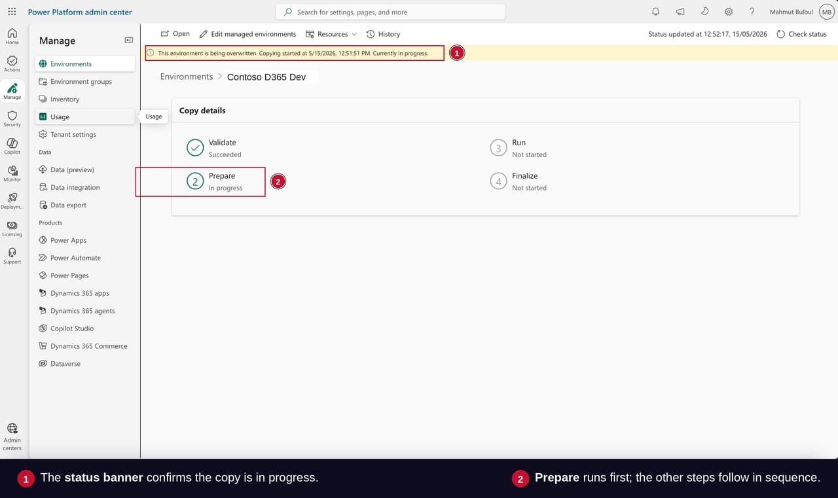
Task: Click the Environments breadcrumb link
Action: 187,77
